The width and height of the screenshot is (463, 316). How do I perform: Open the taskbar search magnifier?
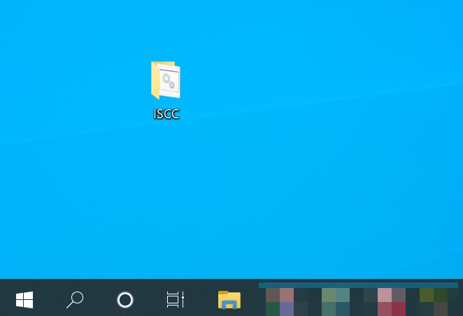pos(74,300)
